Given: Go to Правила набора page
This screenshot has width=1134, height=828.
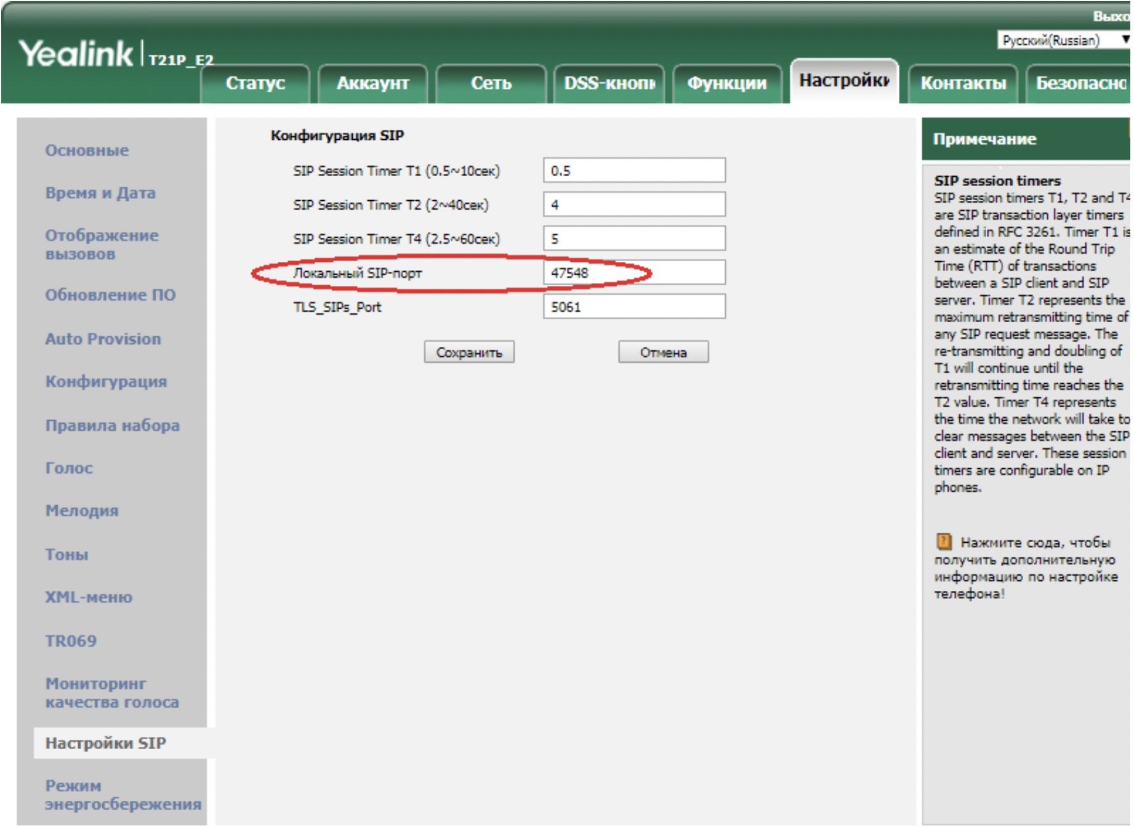Looking at the screenshot, I should click(x=113, y=425).
